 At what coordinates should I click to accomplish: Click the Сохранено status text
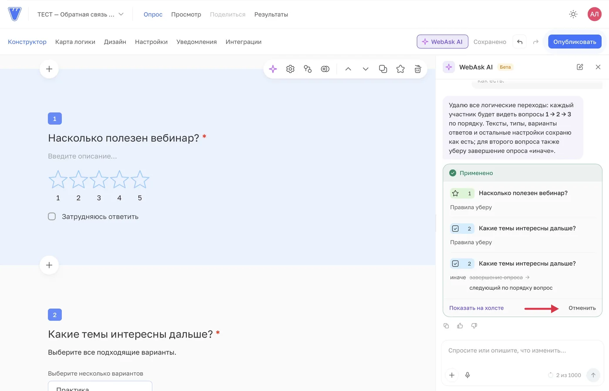click(x=490, y=42)
